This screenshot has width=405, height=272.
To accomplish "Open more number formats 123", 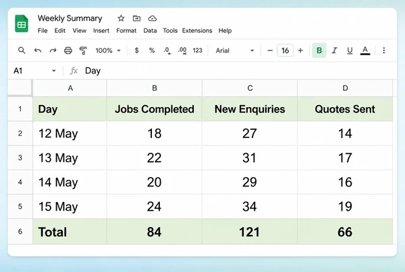I will click(197, 50).
